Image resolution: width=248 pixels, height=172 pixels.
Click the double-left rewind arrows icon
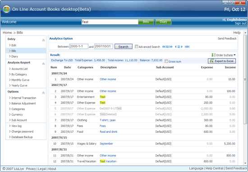(x=164, y=47)
